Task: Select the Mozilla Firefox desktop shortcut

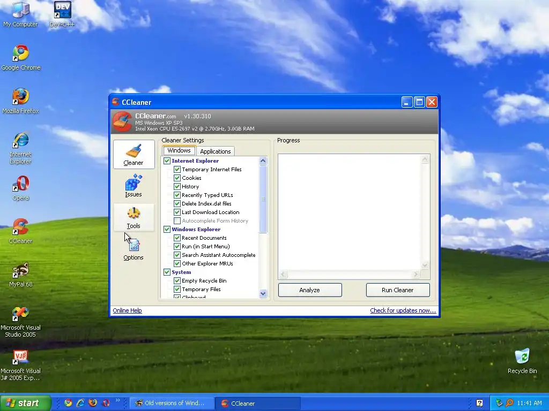Action: click(20, 101)
